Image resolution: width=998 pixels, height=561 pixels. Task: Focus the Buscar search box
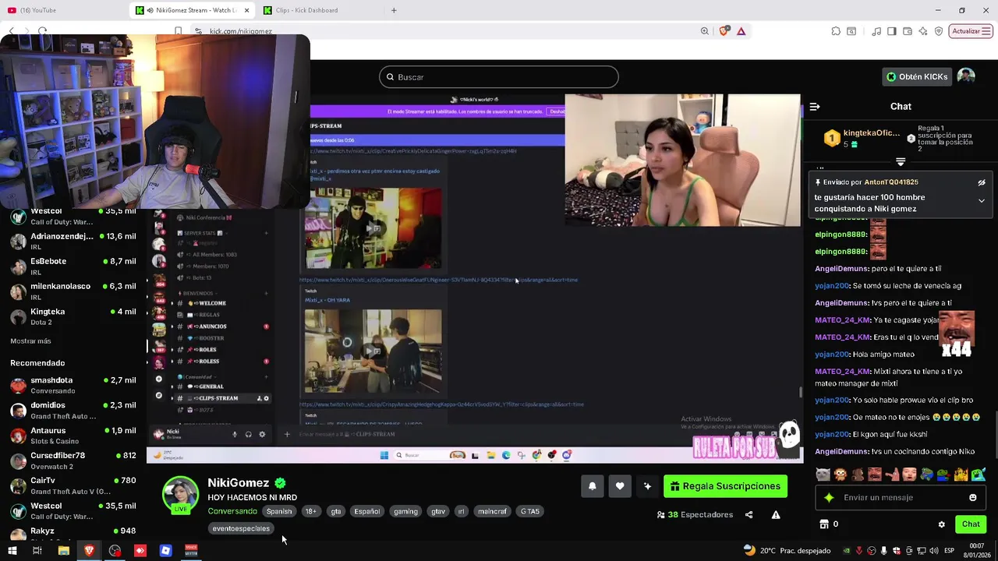(x=499, y=77)
